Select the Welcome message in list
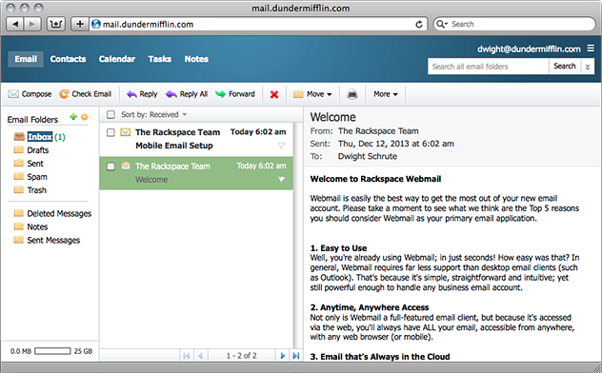Screen dimensions: 602x373 196,173
